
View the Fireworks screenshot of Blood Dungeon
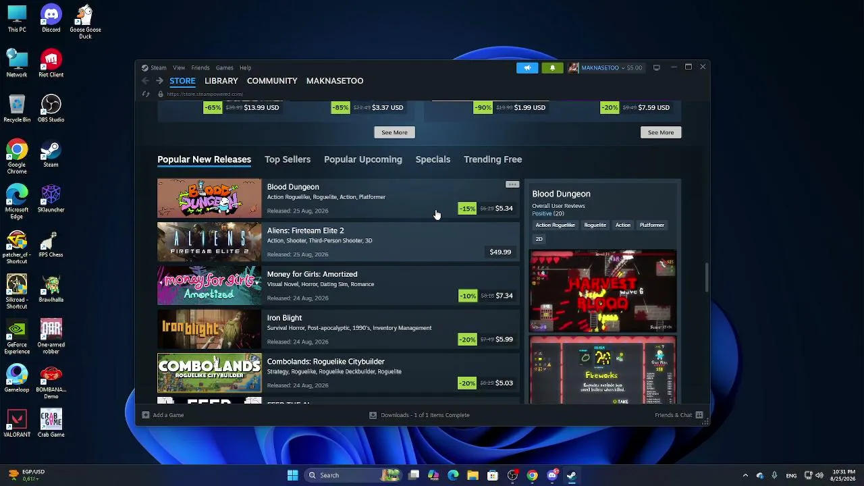click(x=603, y=370)
